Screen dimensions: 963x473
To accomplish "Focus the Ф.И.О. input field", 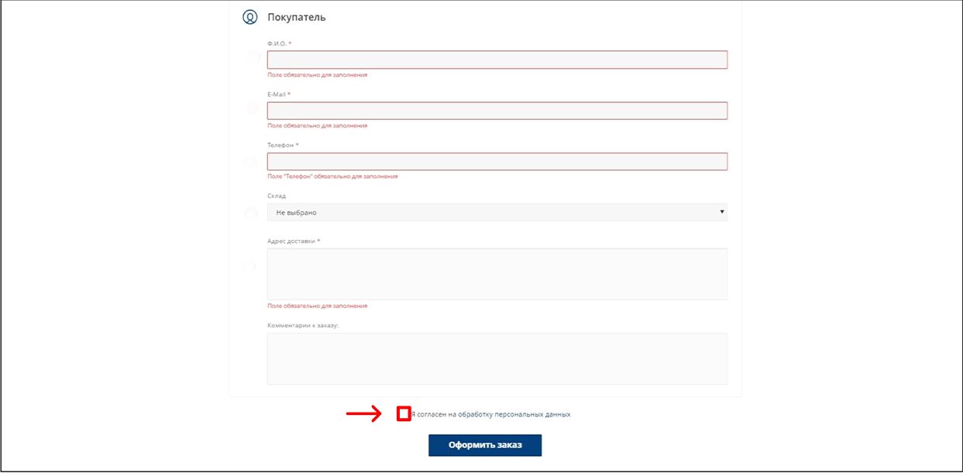I will coord(497,60).
